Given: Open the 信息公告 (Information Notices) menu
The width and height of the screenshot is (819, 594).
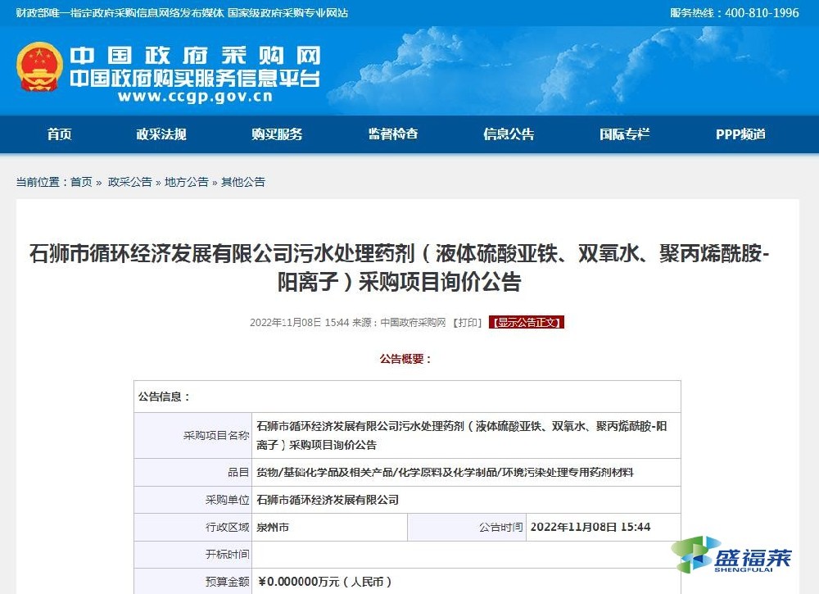Looking at the screenshot, I should (x=509, y=134).
